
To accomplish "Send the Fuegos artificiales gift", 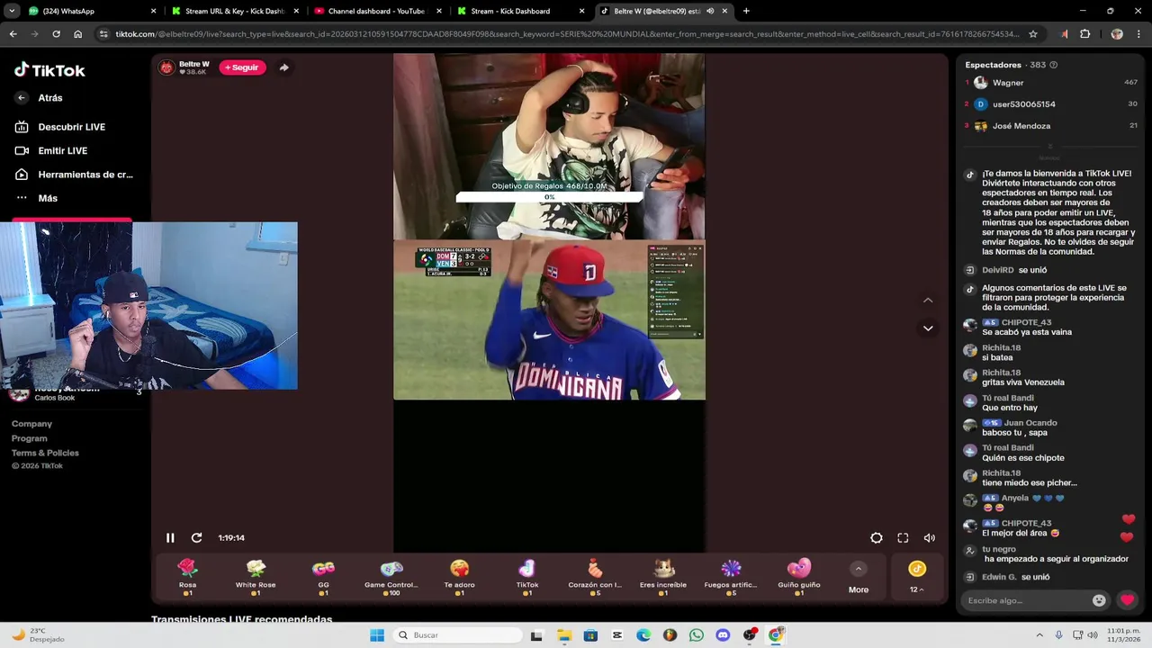I will tap(731, 577).
